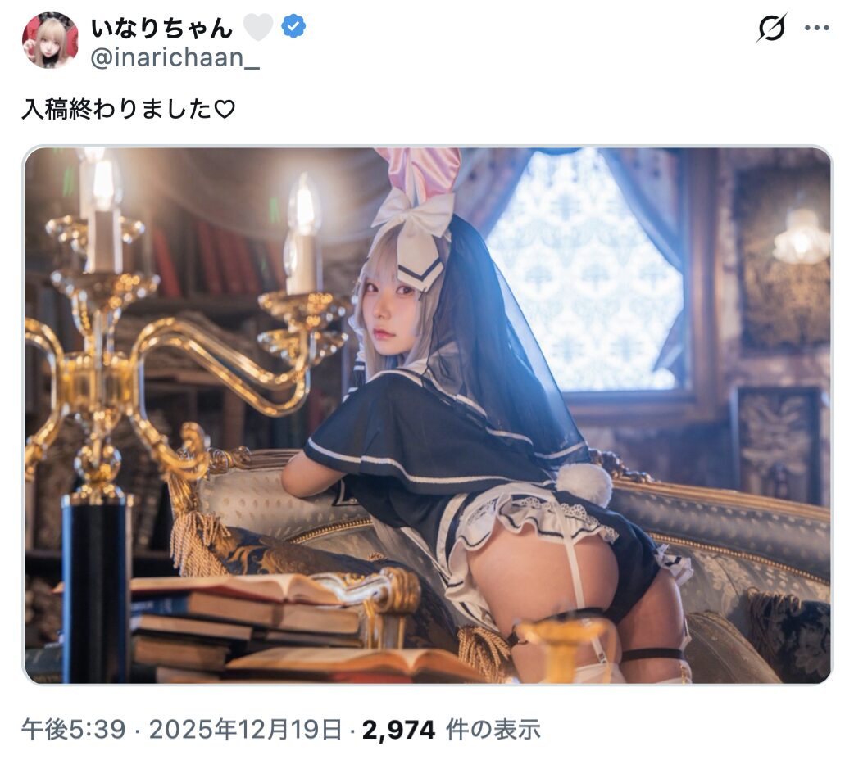
Task: Open the 2,974 view count
Action: tap(398, 730)
